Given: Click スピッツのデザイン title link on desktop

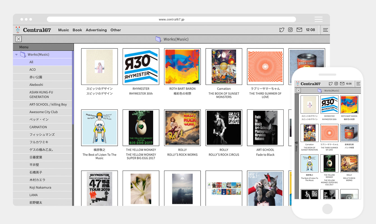Looking at the screenshot, I should tap(99, 94).
